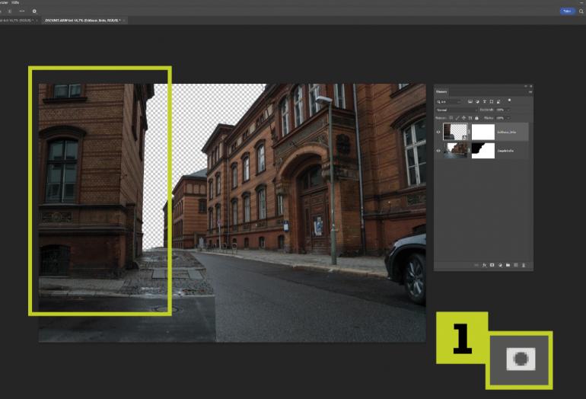Click the Deckkraft opacity value field
The width and height of the screenshot is (586, 399).
pyautogui.click(x=500, y=110)
